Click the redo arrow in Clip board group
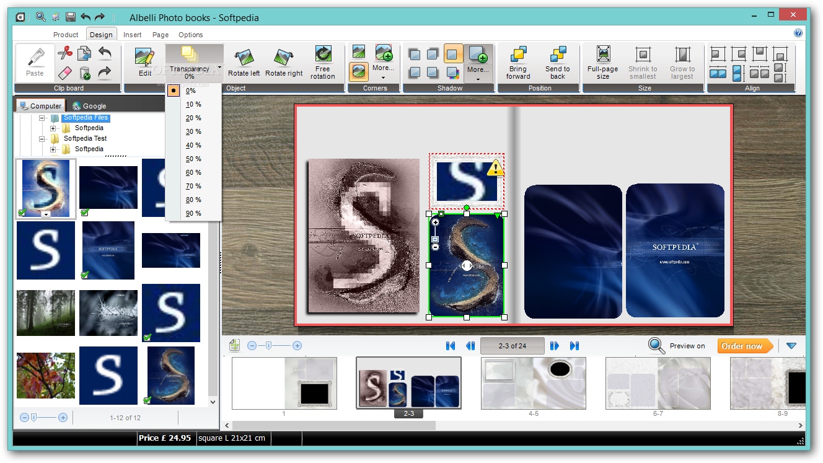Image resolution: width=823 pixels, height=463 pixels. tap(105, 73)
